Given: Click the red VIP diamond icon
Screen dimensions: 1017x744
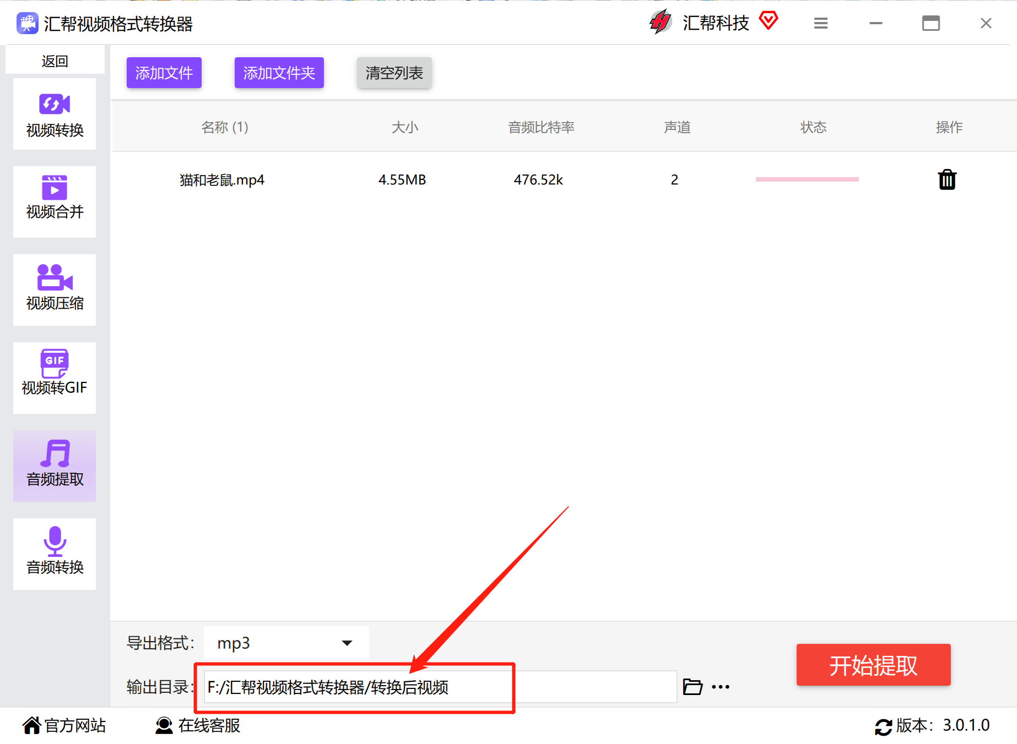Looking at the screenshot, I should click(x=768, y=21).
